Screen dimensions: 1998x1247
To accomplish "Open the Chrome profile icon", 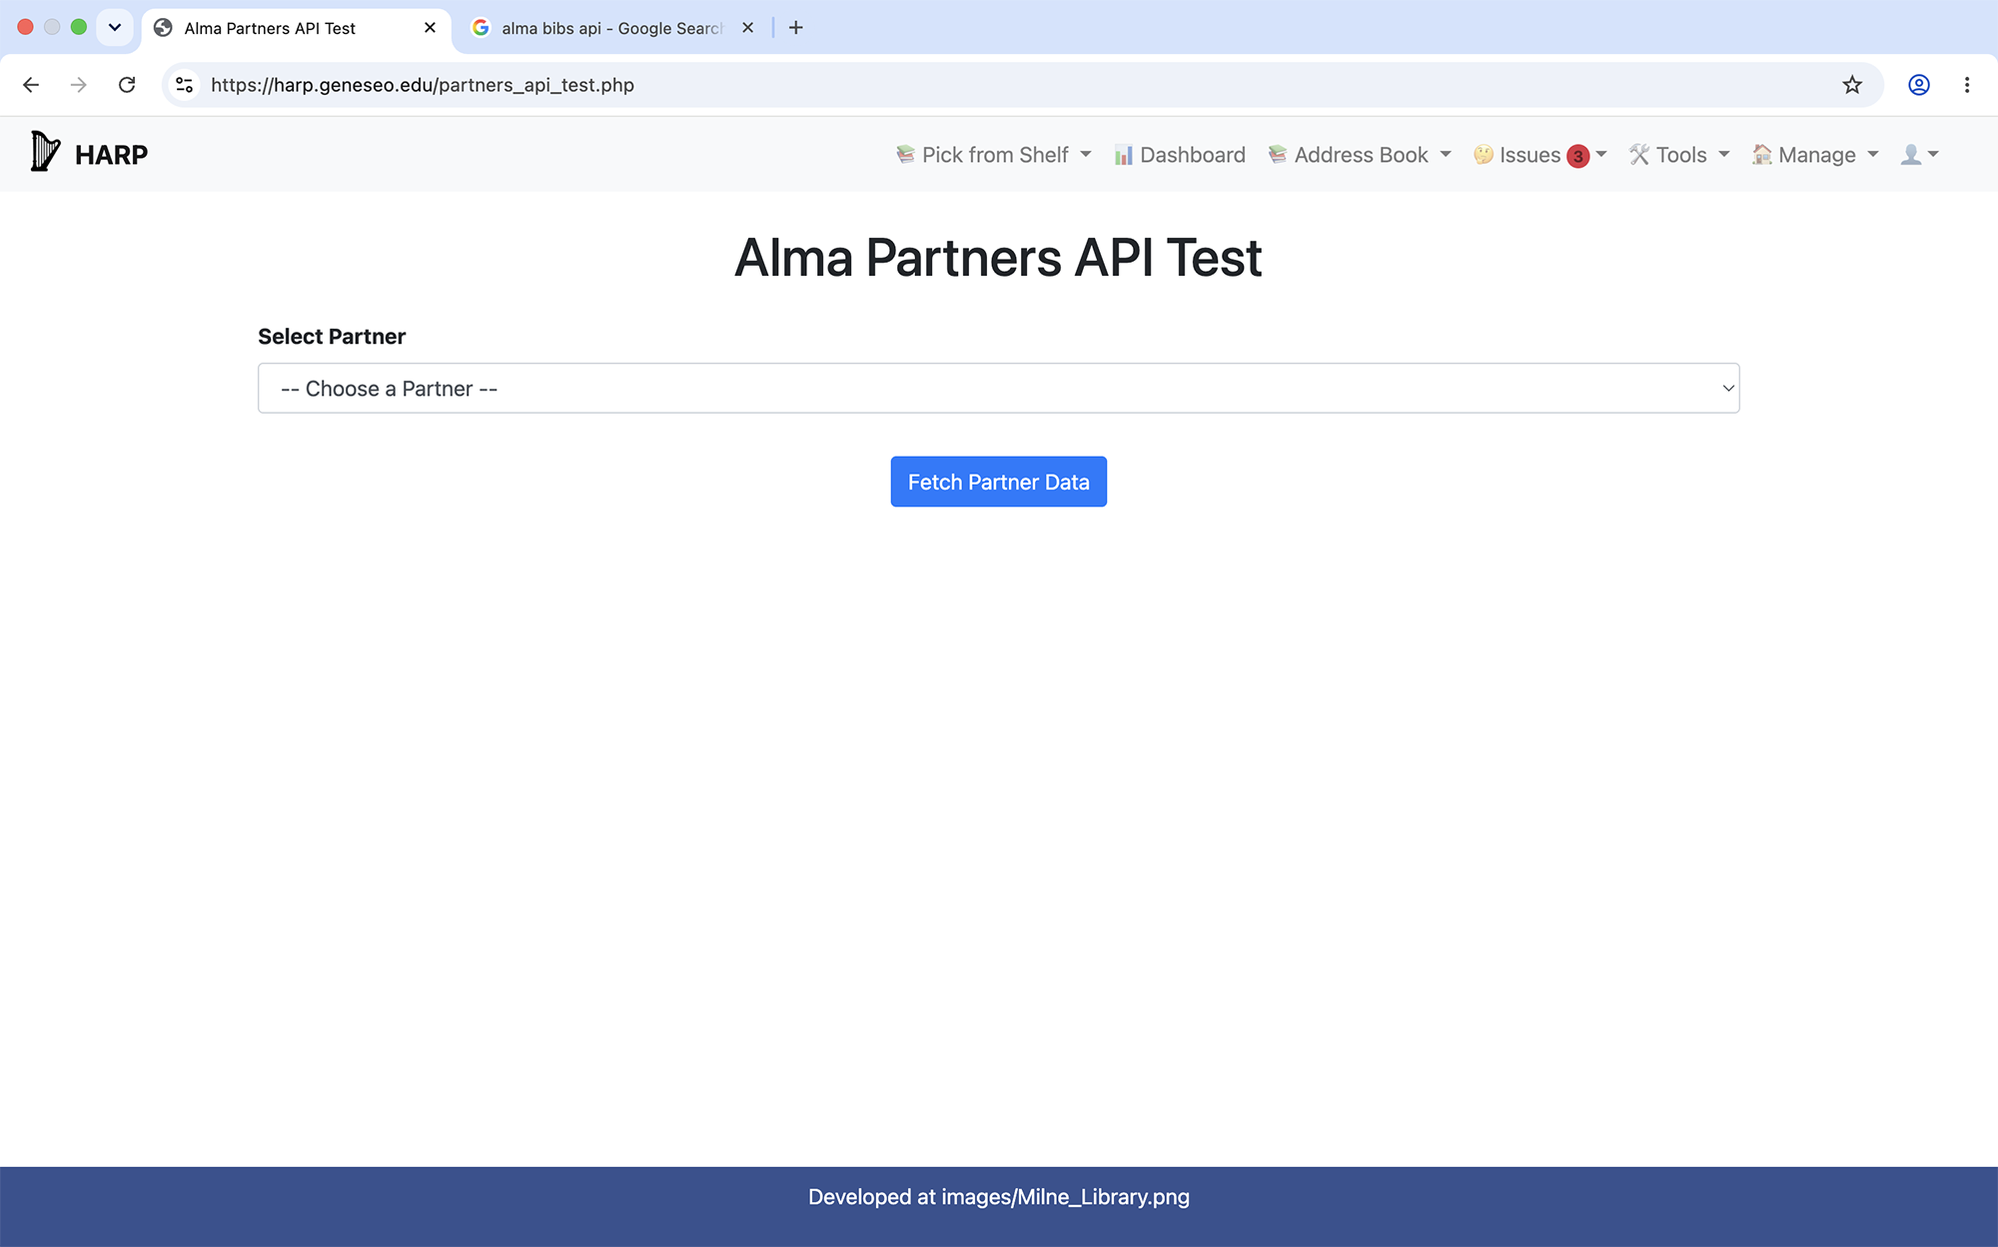I will (1919, 85).
